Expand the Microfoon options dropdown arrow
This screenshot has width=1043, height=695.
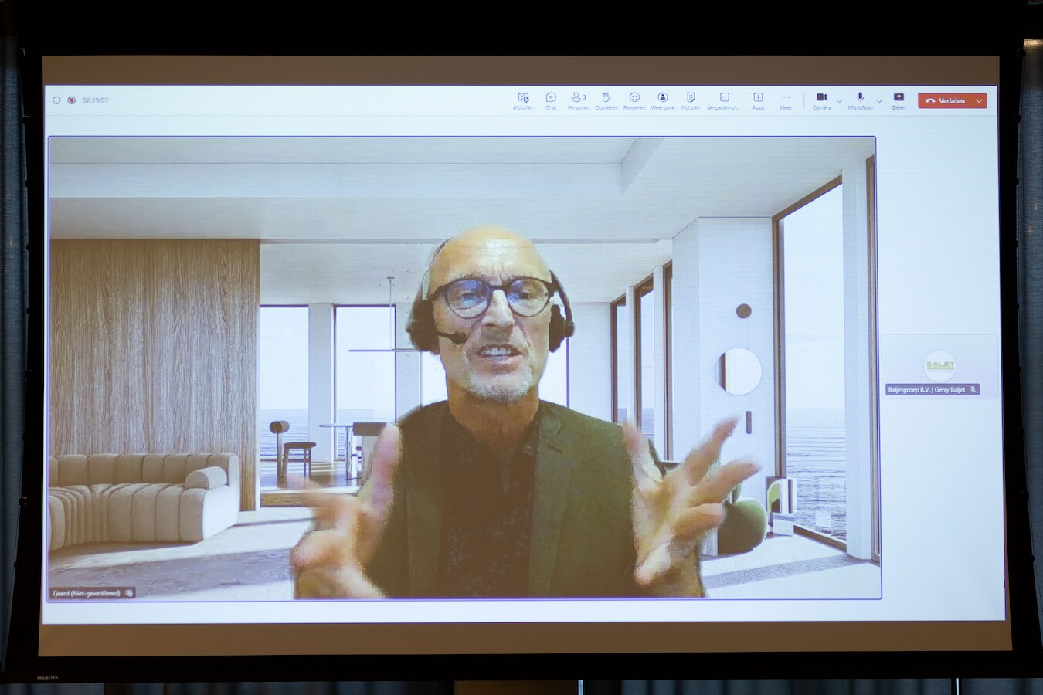[879, 101]
